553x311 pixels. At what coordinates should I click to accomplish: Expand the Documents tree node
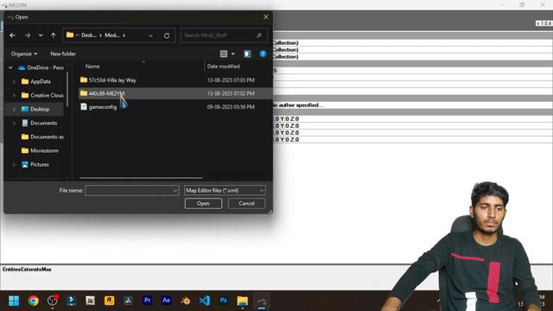14,123
